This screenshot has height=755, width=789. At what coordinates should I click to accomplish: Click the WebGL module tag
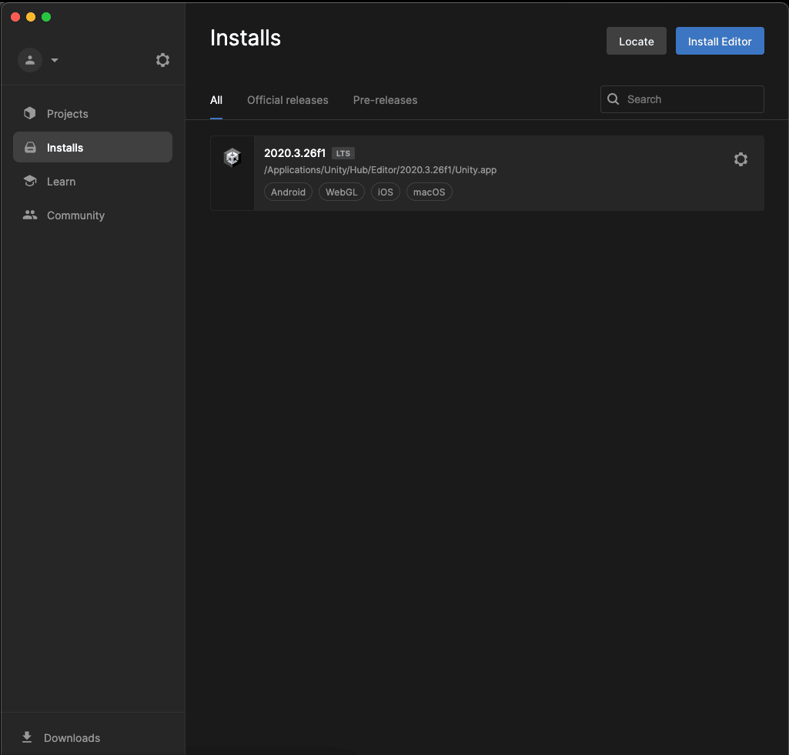pyautogui.click(x=341, y=192)
